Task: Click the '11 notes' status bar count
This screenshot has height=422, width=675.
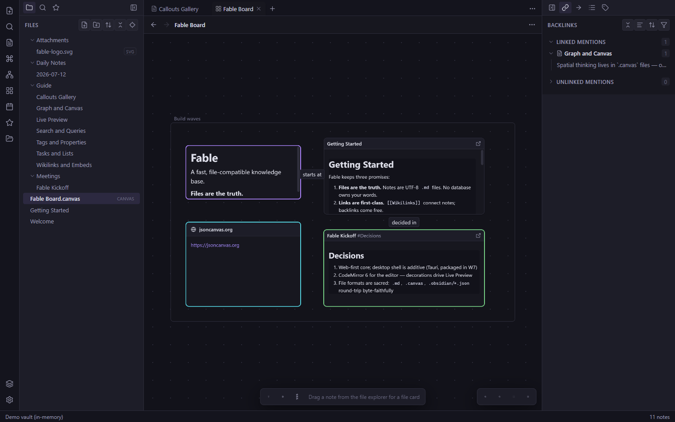Action: click(659, 417)
